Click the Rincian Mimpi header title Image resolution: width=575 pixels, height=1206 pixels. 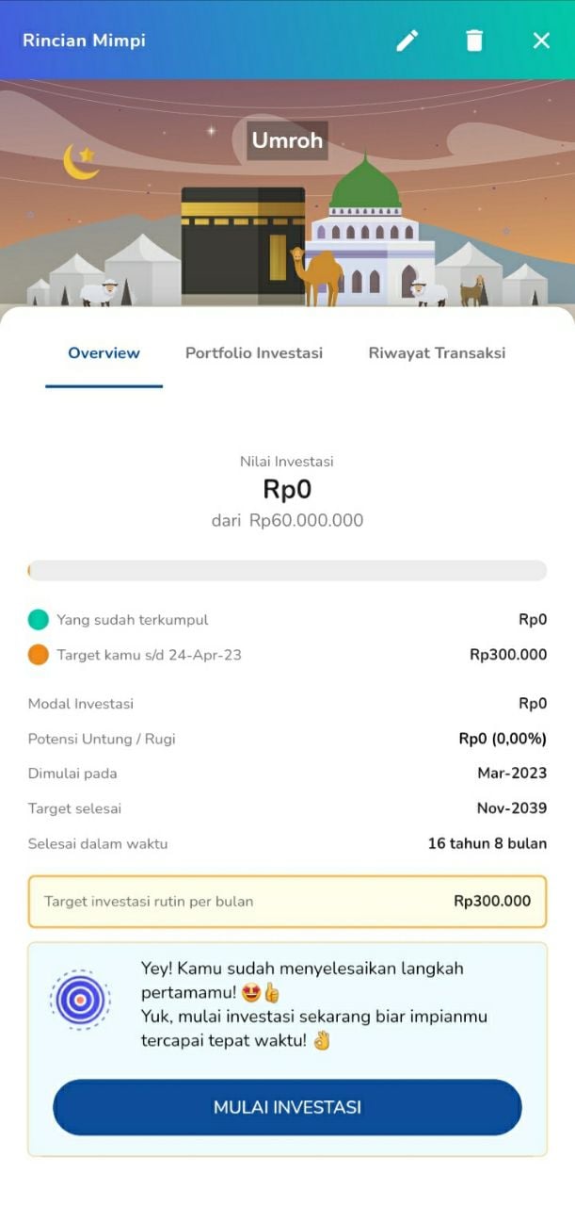coord(84,41)
